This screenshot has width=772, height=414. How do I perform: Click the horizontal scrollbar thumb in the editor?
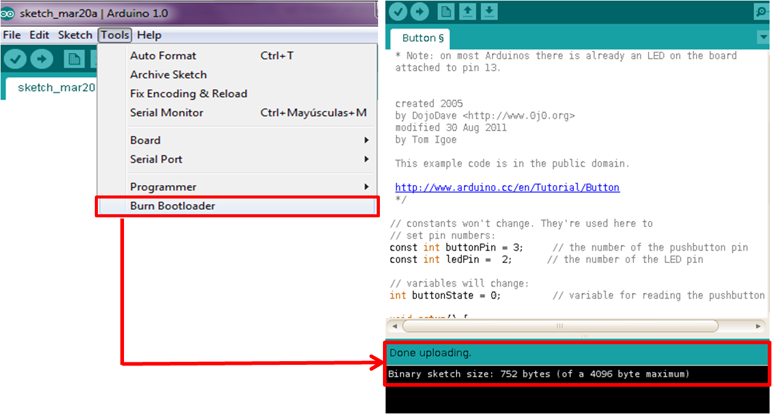[560, 326]
